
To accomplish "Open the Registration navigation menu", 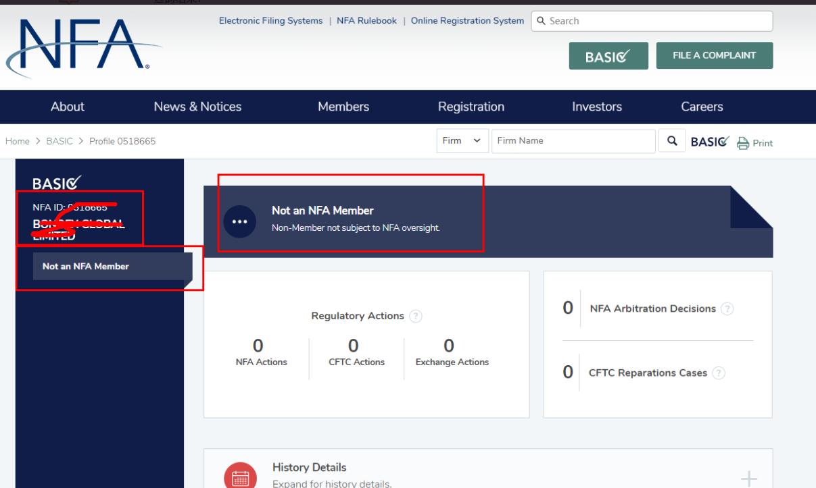I will pos(471,107).
